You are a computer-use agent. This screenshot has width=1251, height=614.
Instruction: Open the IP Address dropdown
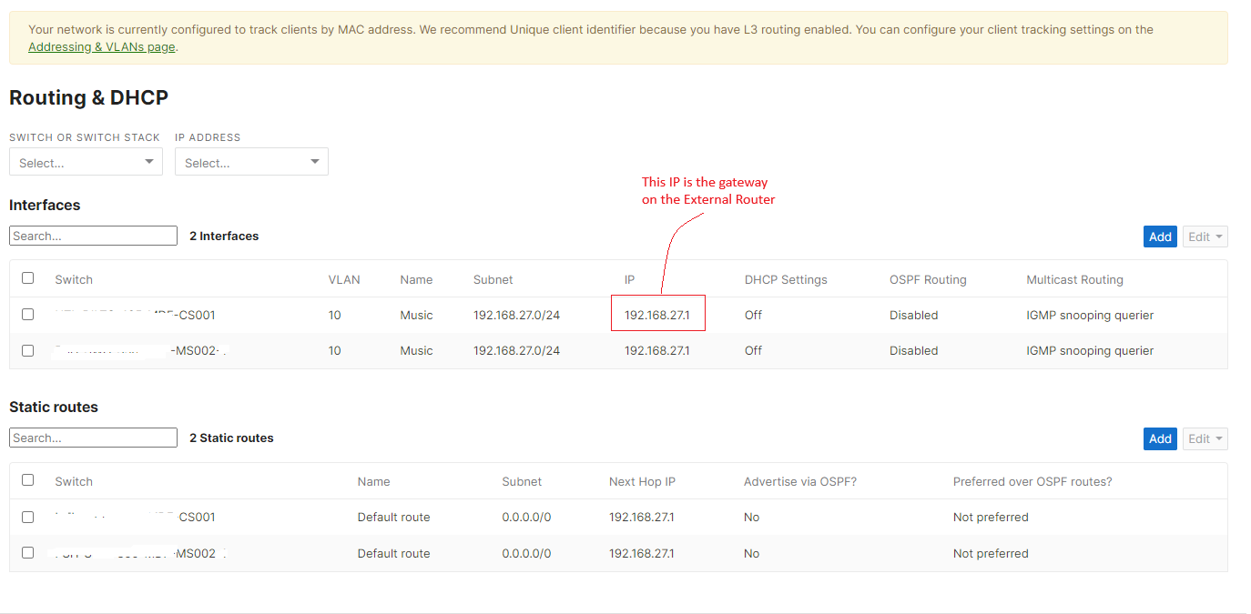pos(251,161)
